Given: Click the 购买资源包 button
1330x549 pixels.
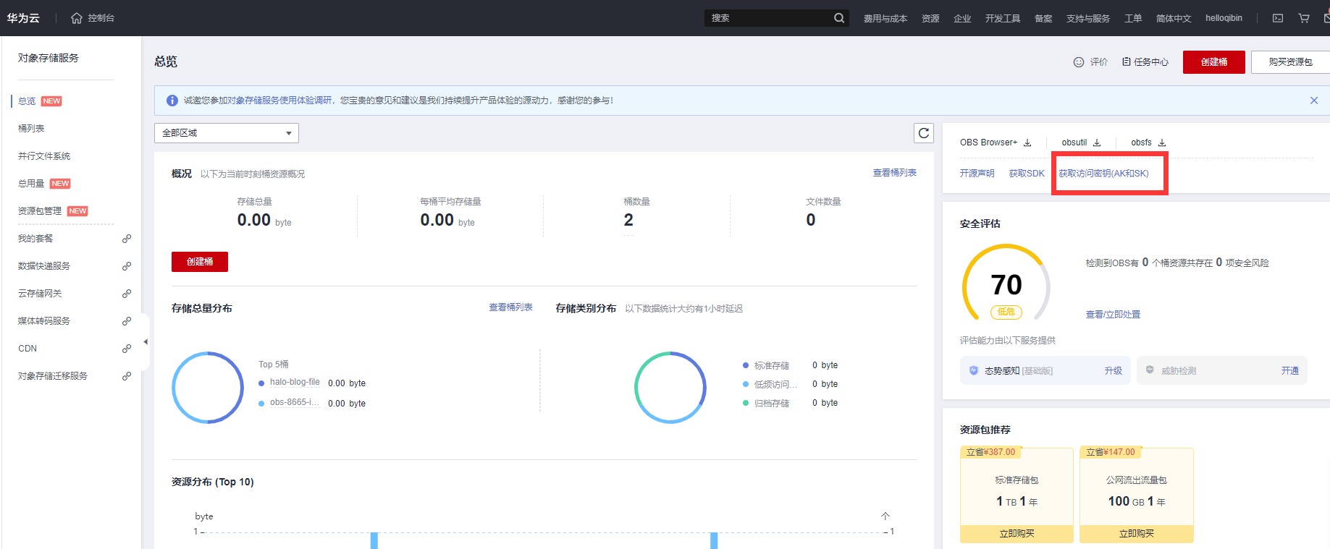Looking at the screenshot, I should point(1291,62).
